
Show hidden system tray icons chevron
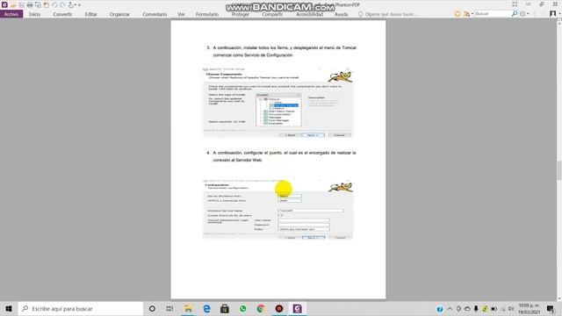click(x=450, y=309)
